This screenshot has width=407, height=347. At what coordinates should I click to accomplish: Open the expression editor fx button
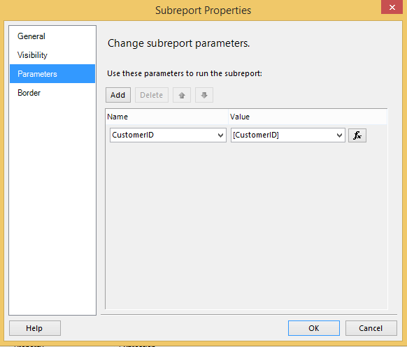(x=357, y=135)
